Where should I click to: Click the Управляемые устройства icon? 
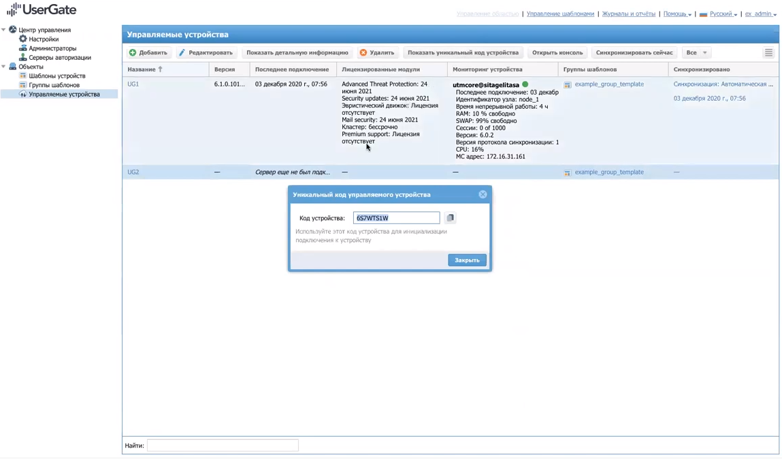pyautogui.click(x=23, y=95)
